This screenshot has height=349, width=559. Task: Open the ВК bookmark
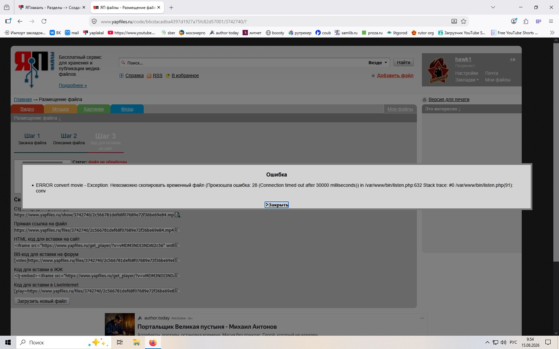click(x=55, y=33)
